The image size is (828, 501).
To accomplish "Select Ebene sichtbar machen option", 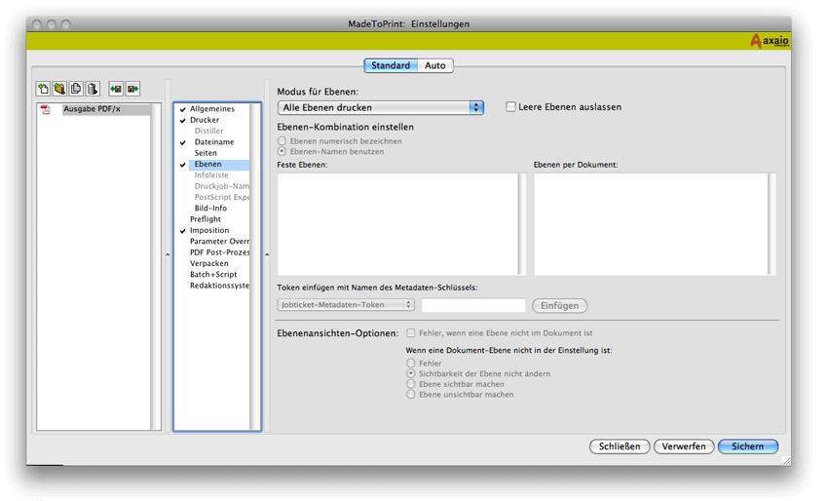I will [x=411, y=384].
